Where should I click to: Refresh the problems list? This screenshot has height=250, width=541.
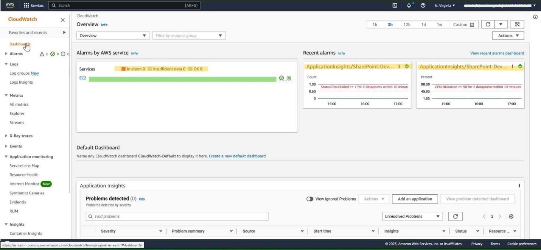click(x=455, y=216)
